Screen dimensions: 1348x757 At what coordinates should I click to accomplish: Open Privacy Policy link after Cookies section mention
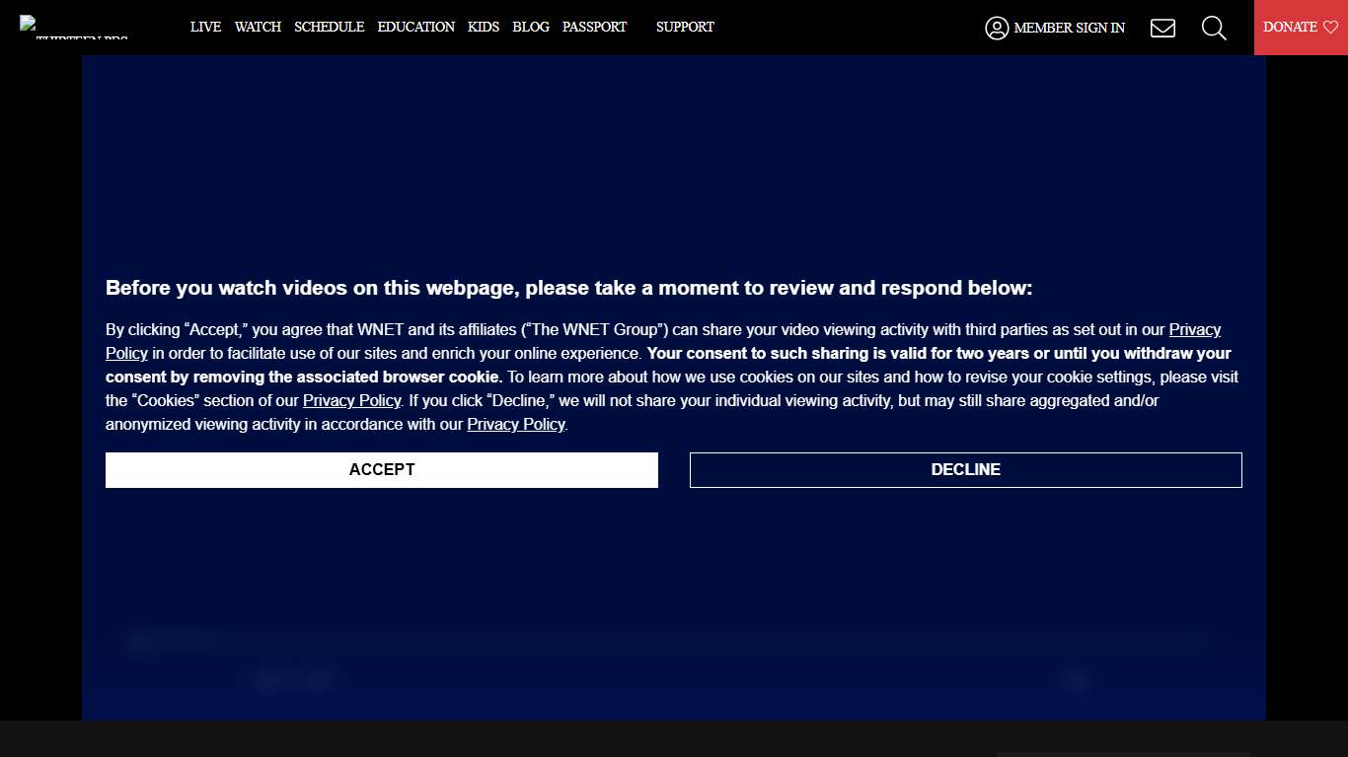coord(351,401)
